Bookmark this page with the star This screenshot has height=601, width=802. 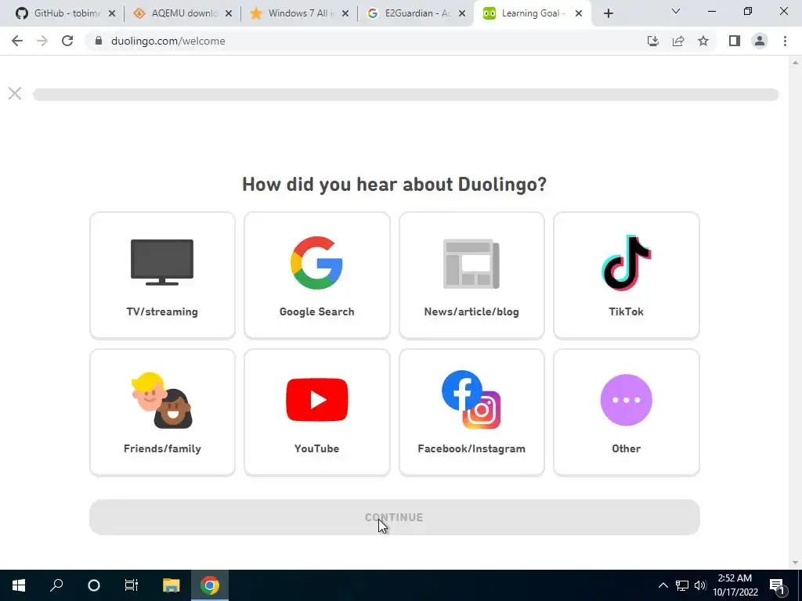click(x=703, y=41)
